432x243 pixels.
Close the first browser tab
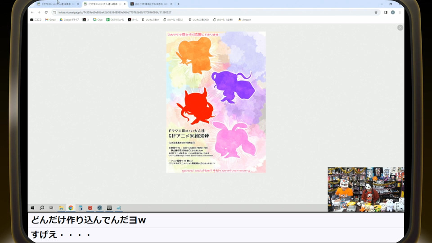[x=78, y=4]
